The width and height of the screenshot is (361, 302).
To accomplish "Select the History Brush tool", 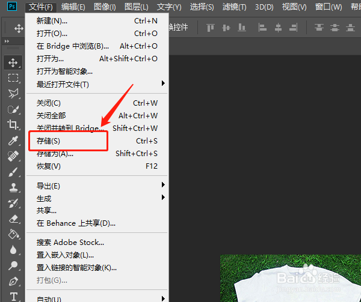I will pyautogui.click(x=13, y=203).
